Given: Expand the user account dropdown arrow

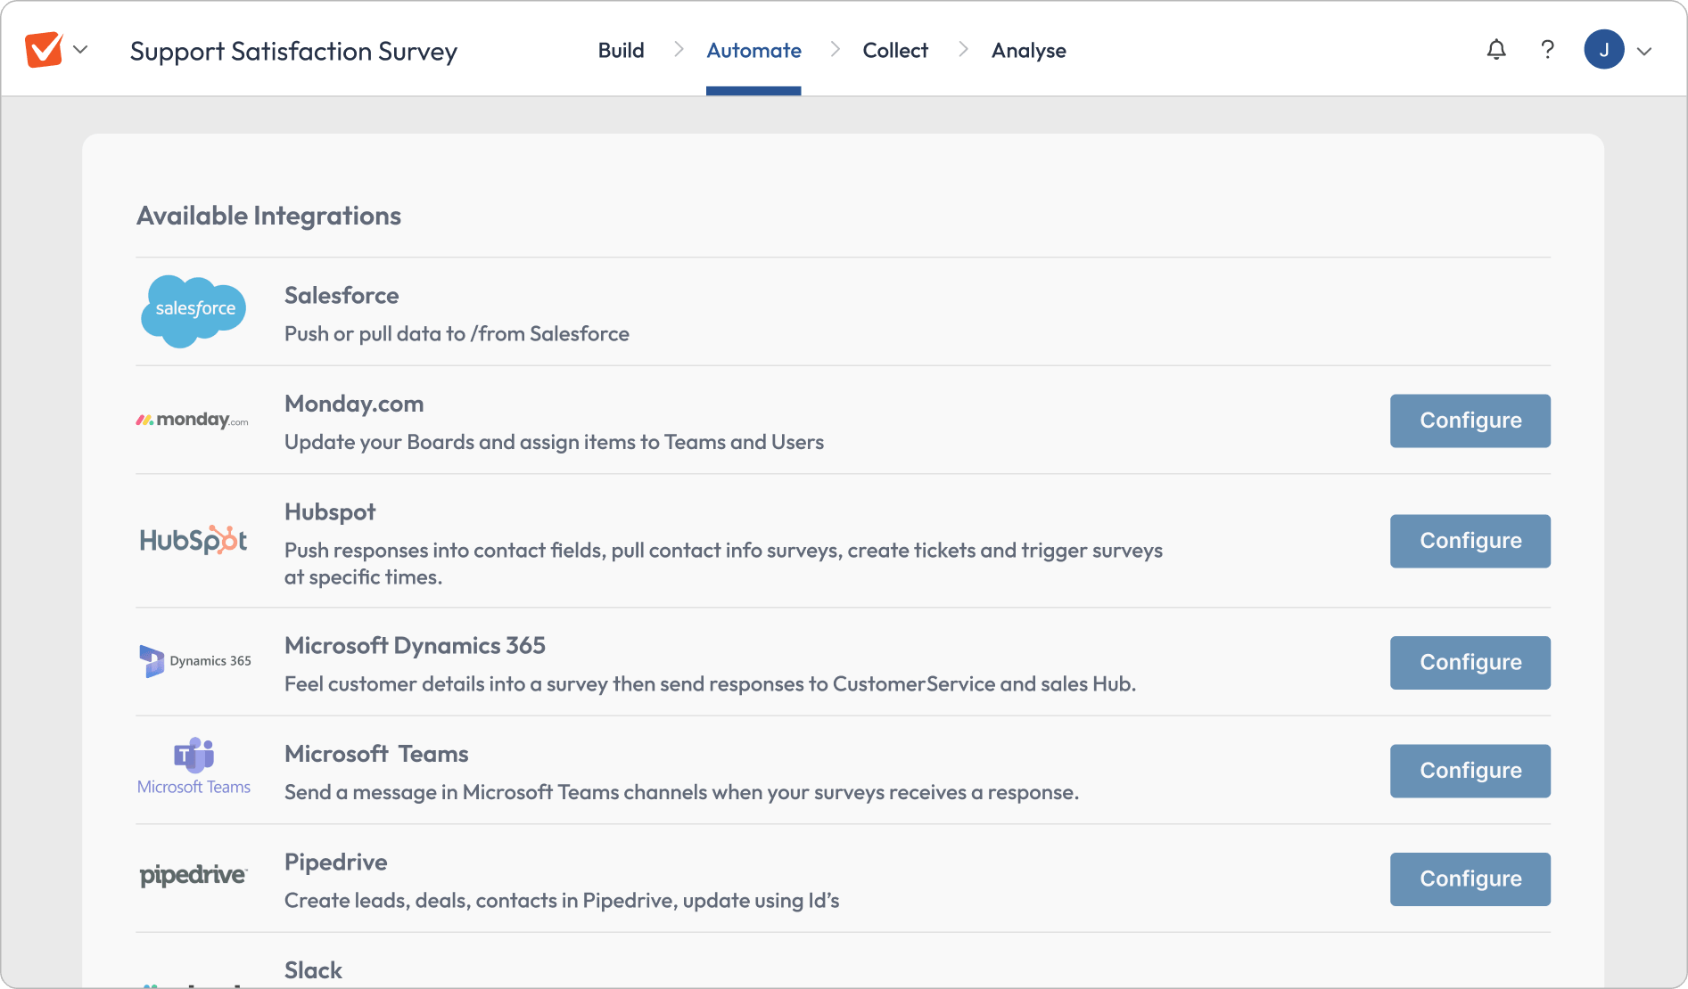Looking at the screenshot, I should [x=1644, y=51].
